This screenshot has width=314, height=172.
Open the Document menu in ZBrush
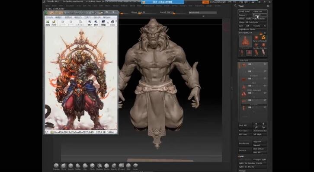tap(70, 6)
